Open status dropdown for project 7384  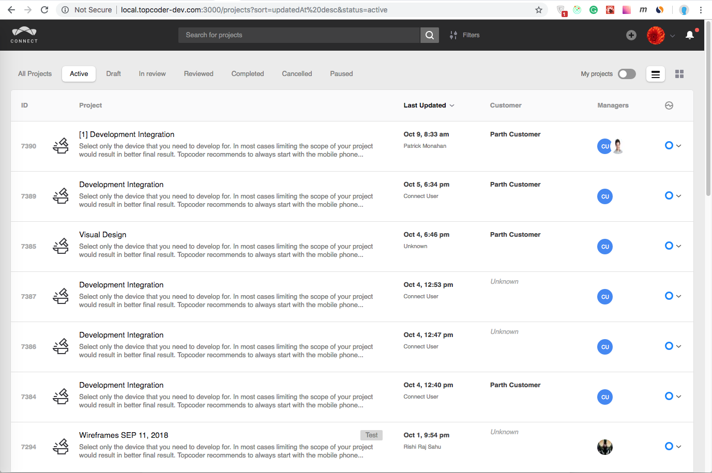[x=673, y=396]
